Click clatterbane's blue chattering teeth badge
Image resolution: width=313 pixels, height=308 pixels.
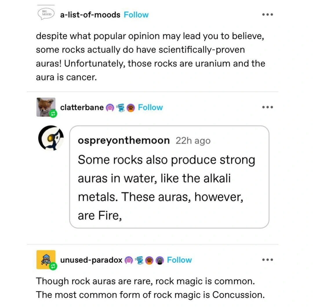click(120, 108)
